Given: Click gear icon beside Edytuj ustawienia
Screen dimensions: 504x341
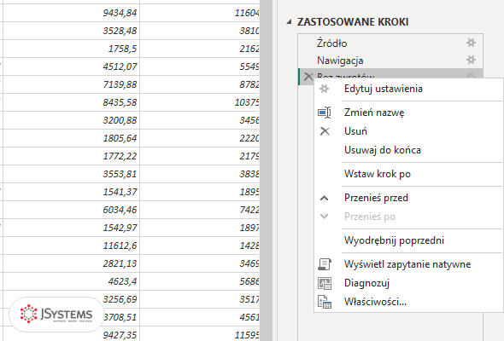Looking at the screenshot, I should [x=325, y=89].
